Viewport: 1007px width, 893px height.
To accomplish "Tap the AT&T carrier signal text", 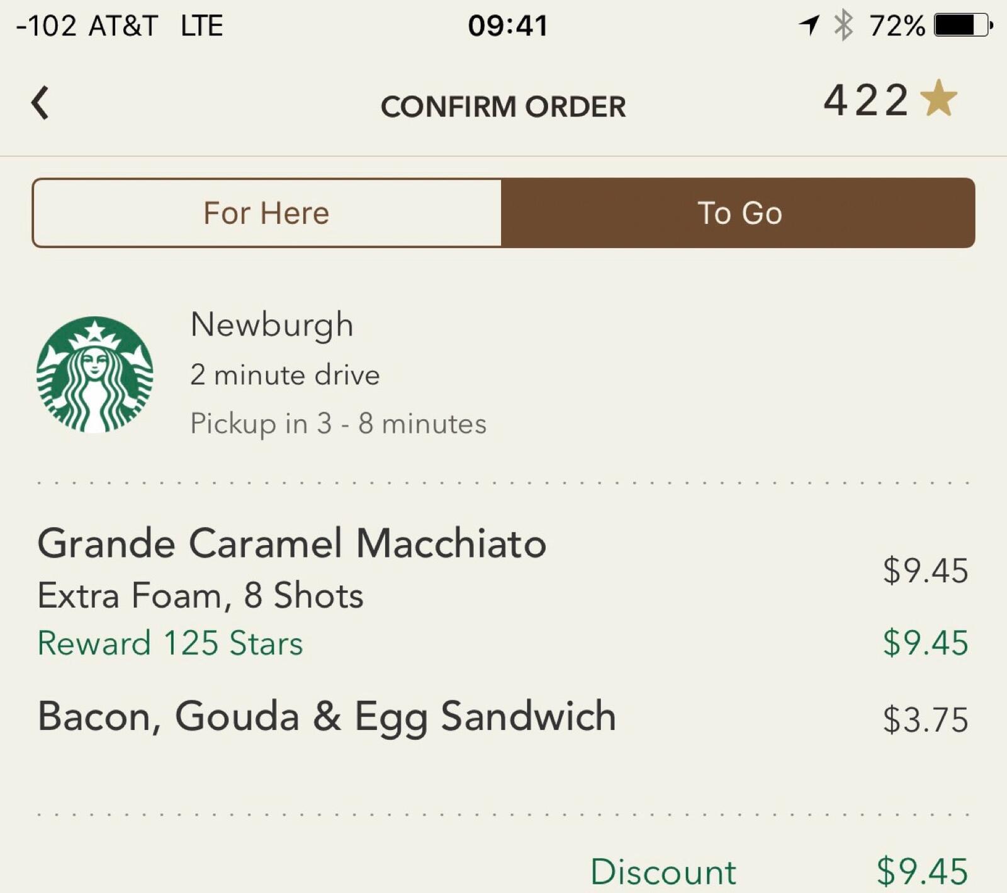I will point(123,26).
